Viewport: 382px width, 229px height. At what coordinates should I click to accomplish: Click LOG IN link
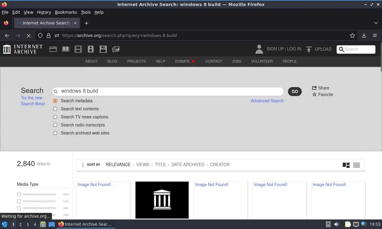pos(294,49)
